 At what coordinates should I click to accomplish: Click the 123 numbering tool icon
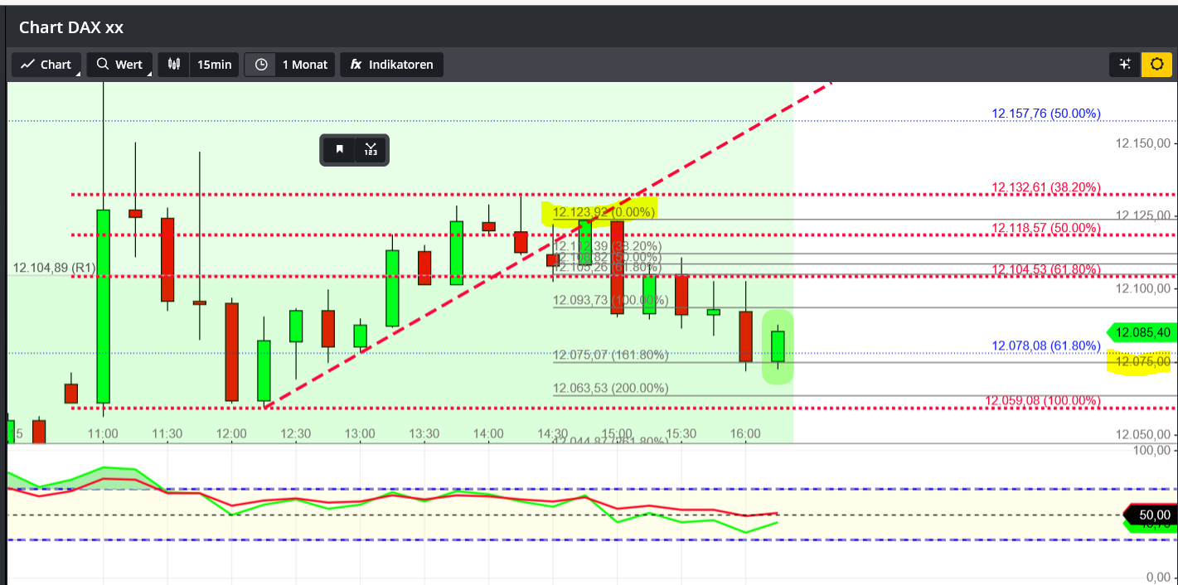click(x=371, y=150)
